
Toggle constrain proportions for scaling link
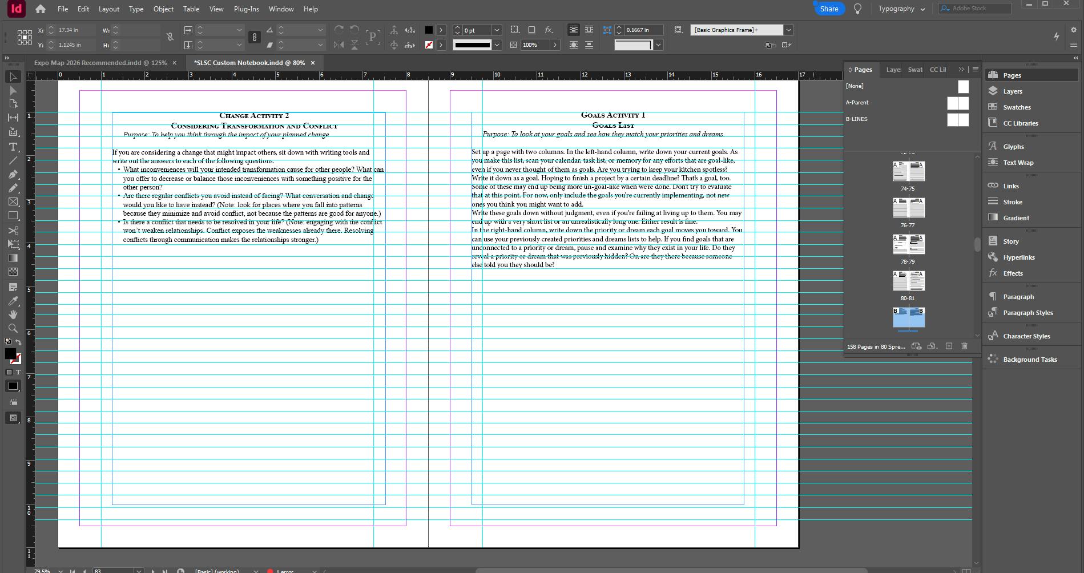255,37
